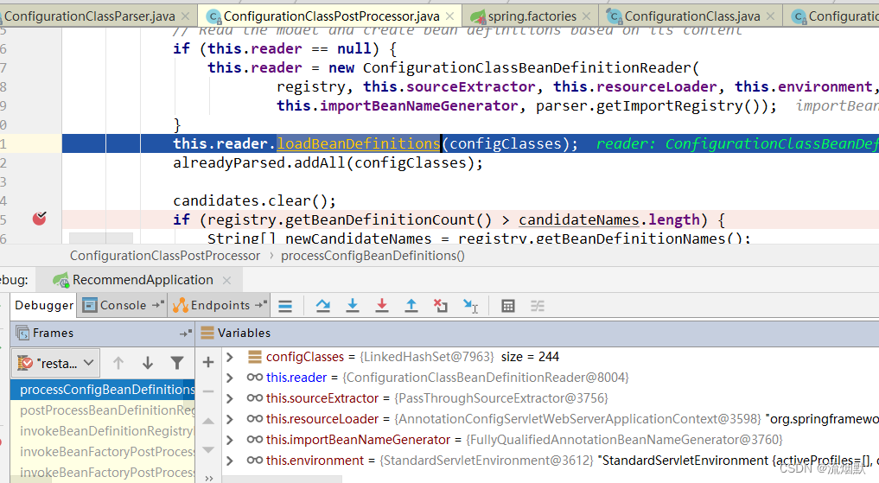Viewport: 879px width, 483px height.
Task: Expand the this.environment variable
Action: [229, 460]
